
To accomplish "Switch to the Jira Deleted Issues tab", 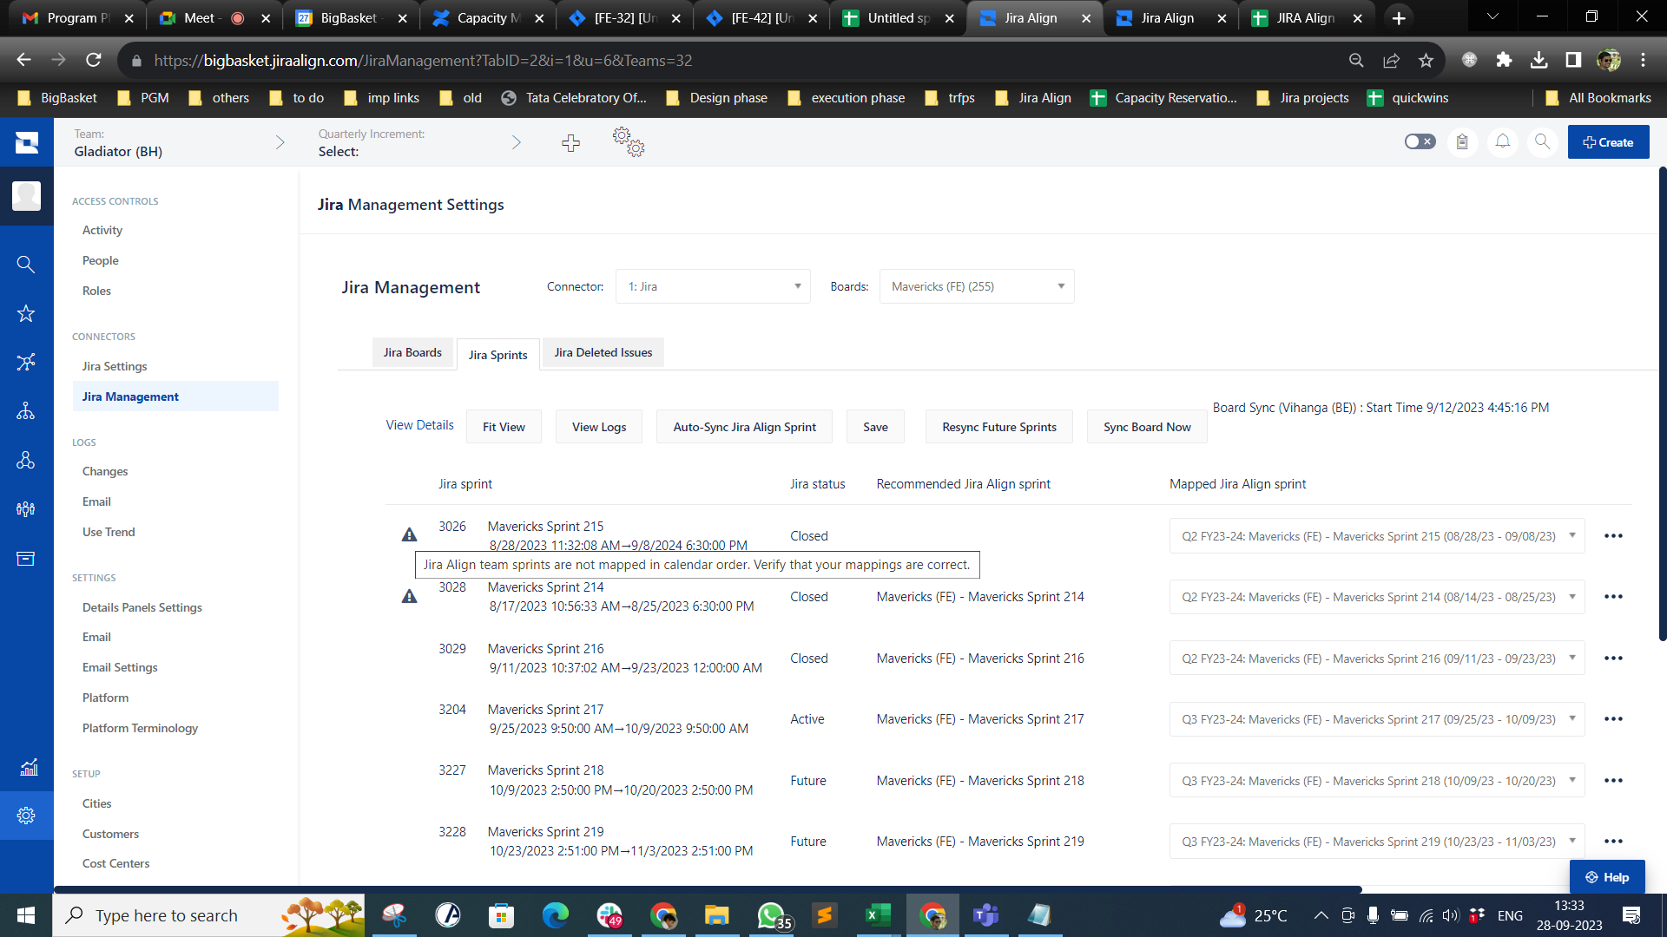I will click(603, 352).
